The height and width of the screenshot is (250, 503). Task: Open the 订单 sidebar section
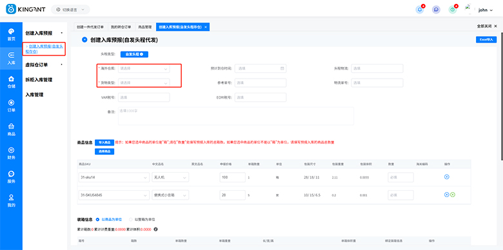pos(11,106)
